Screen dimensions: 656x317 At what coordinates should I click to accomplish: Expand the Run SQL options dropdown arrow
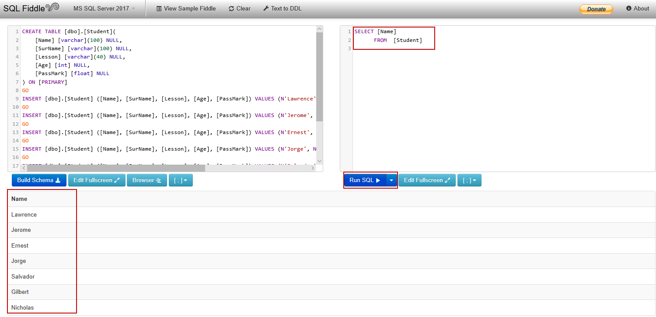(391, 180)
